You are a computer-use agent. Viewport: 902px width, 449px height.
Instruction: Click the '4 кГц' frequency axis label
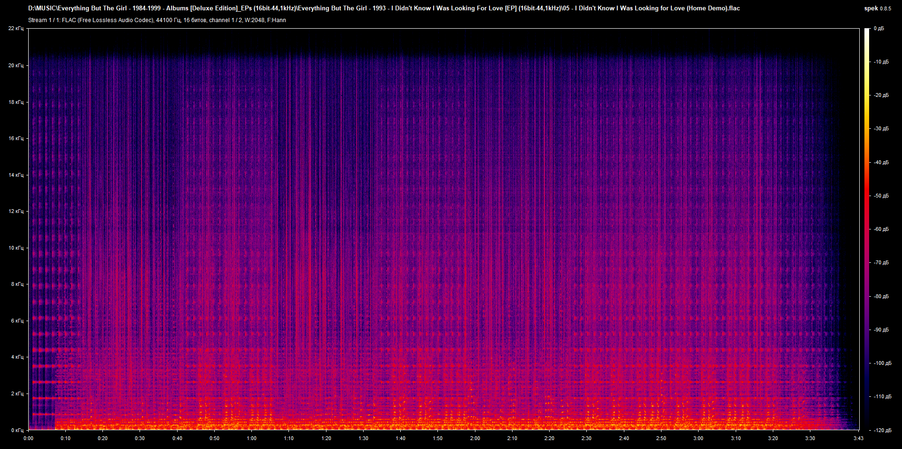(17, 357)
